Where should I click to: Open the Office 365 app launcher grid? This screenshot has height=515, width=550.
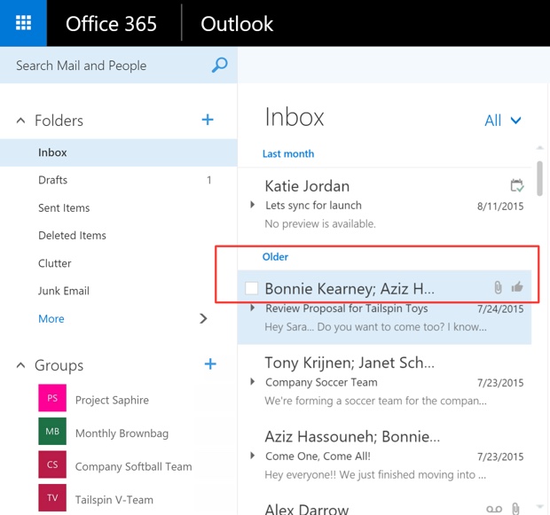click(23, 23)
